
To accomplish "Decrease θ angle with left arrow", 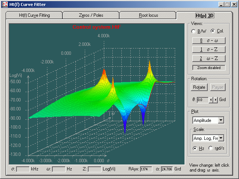I will point(211,100).
